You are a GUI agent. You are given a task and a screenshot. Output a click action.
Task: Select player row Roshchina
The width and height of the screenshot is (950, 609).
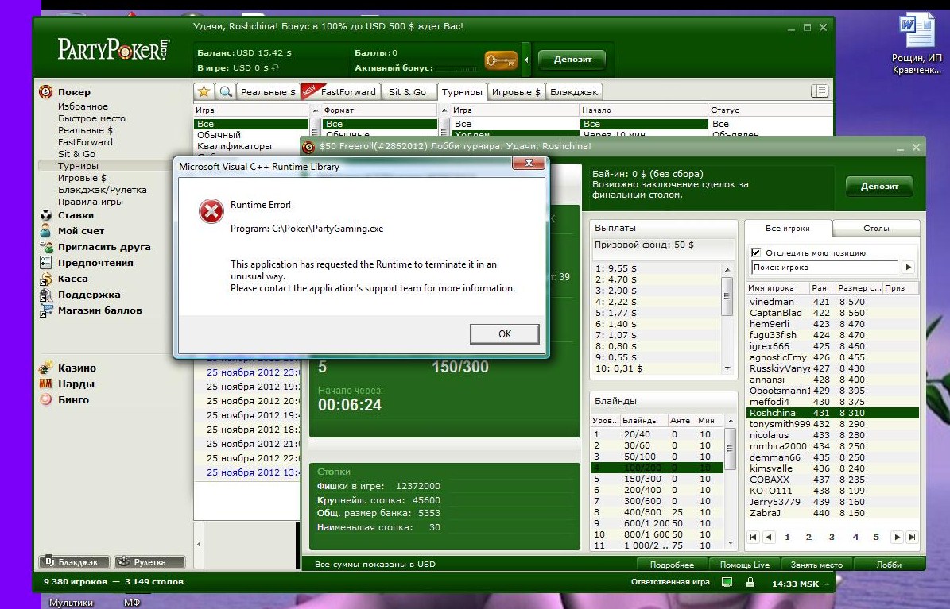coord(833,413)
